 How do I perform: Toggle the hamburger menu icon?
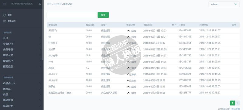(5, 4)
